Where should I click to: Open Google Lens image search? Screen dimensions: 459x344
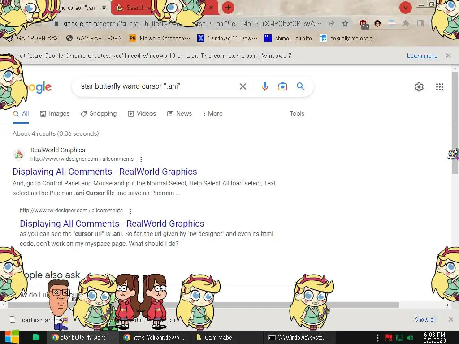click(282, 86)
